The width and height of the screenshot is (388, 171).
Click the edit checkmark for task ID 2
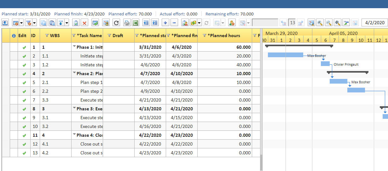tap(24, 56)
